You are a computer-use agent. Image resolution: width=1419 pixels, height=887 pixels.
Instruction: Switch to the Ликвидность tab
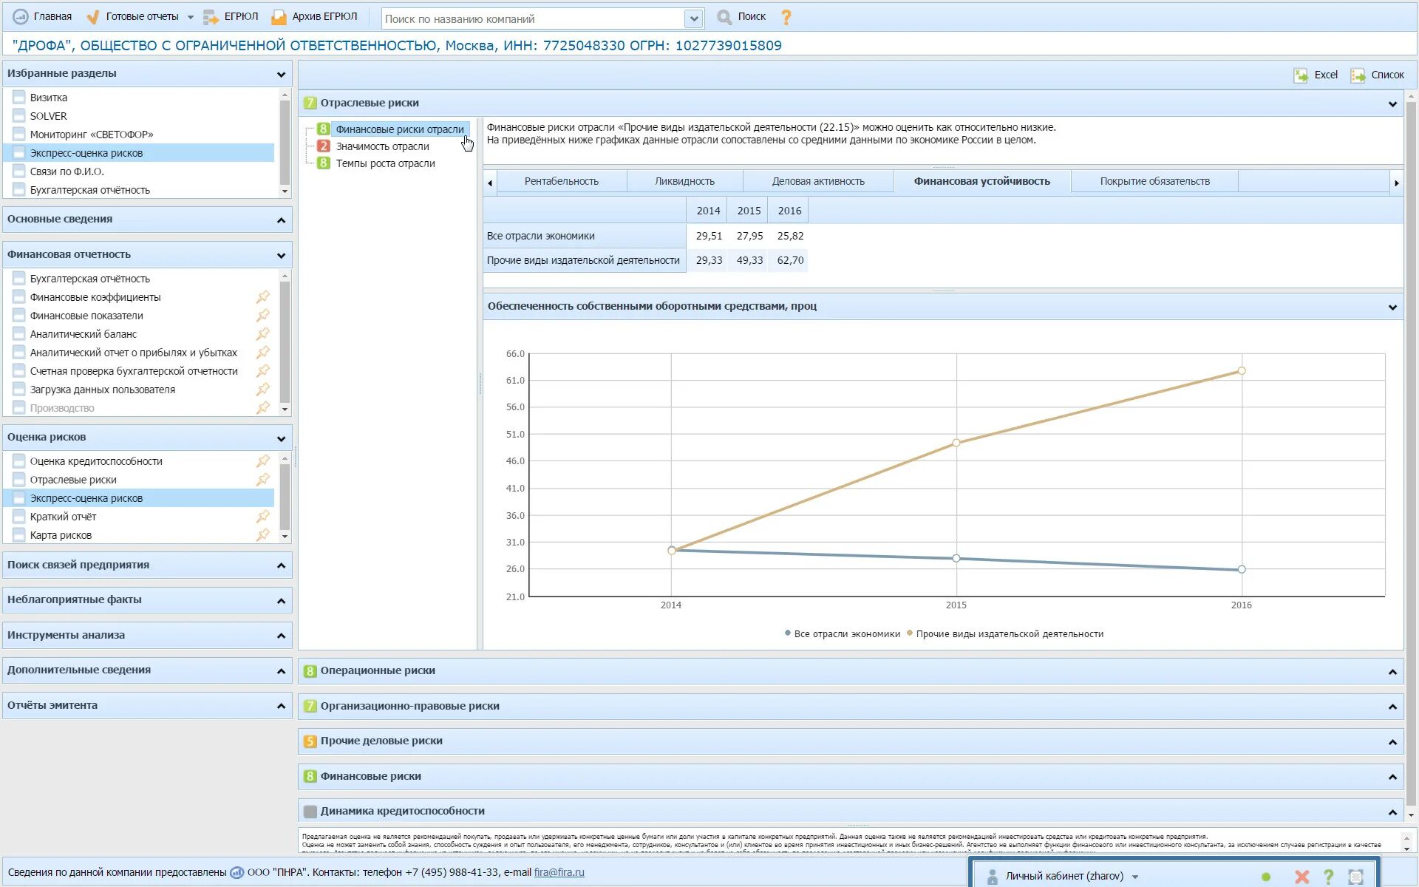[x=684, y=182]
